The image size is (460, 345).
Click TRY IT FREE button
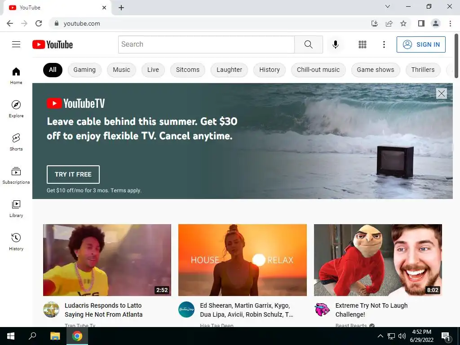click(73, 174)
